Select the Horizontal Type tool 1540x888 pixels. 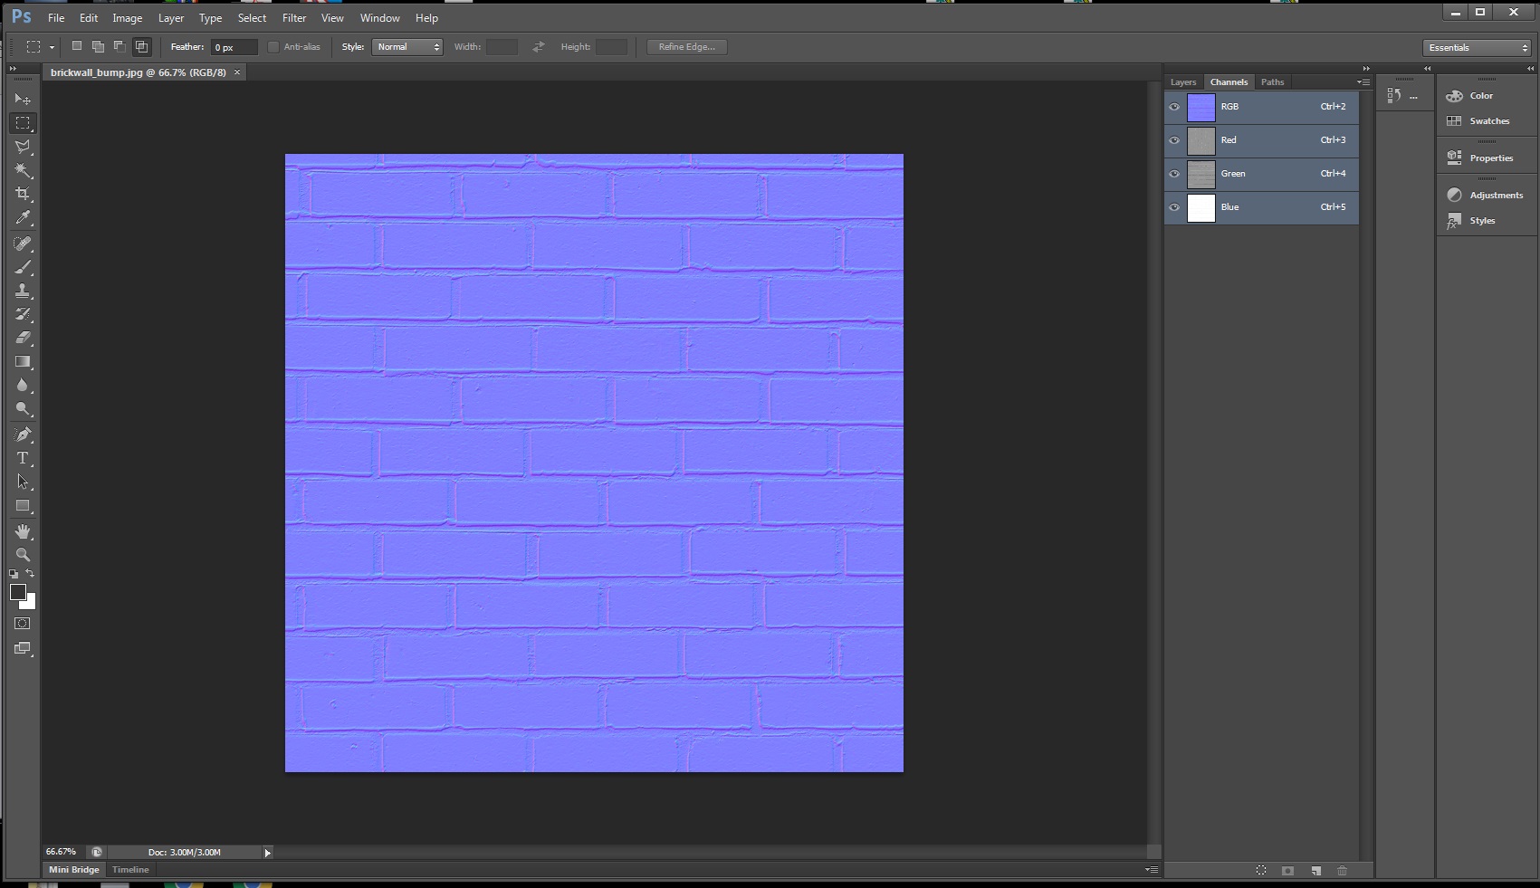23,458
